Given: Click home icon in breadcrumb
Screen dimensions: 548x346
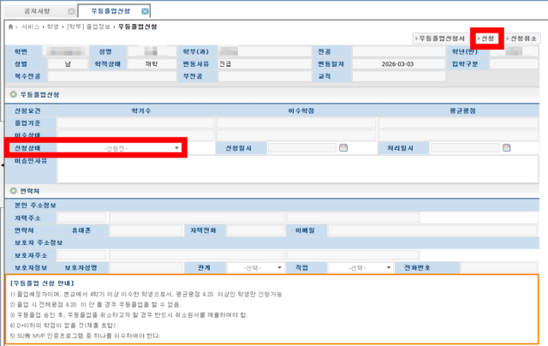Looking at the screenshot, I should pyautogui.click(x=10, y=27).
